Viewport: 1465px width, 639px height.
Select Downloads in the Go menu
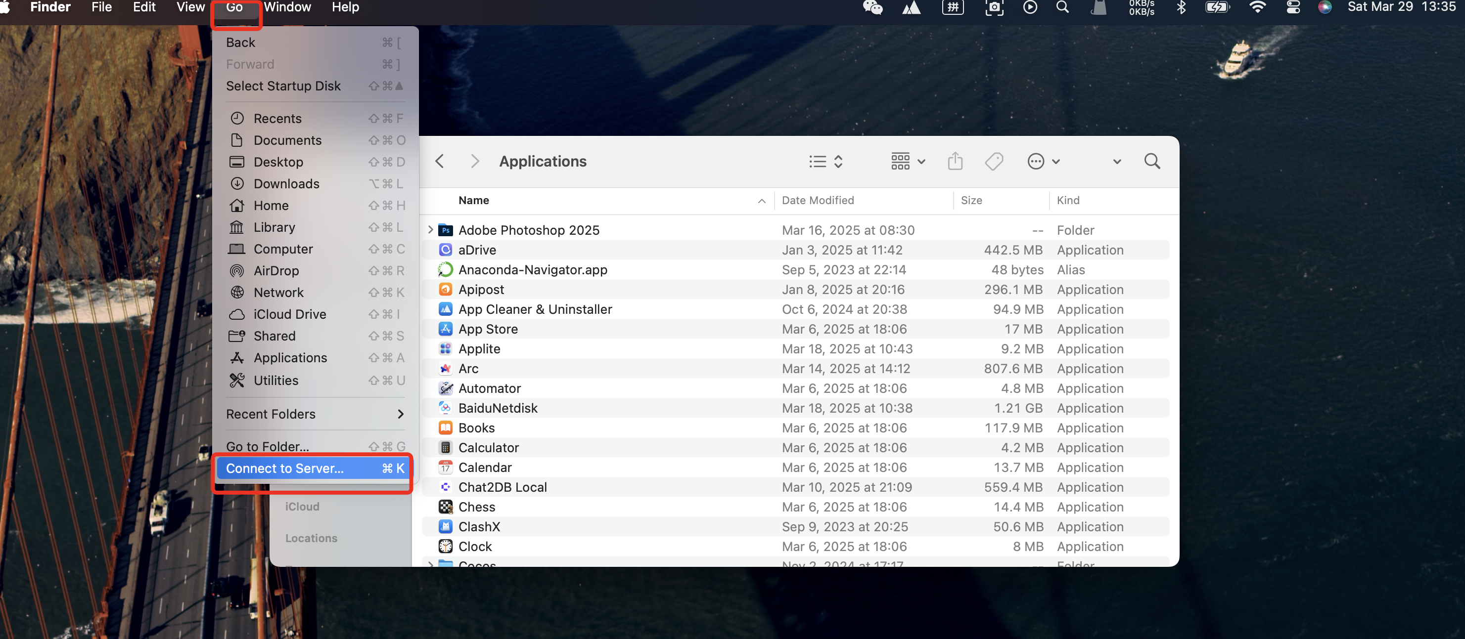click(315, 184)
